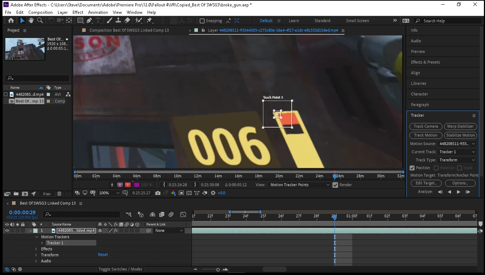Viewport: 485px width, 275px height.
Task: Click the new folder icon in Project panel
Action: pyautogui.click(x=16, y=194)
